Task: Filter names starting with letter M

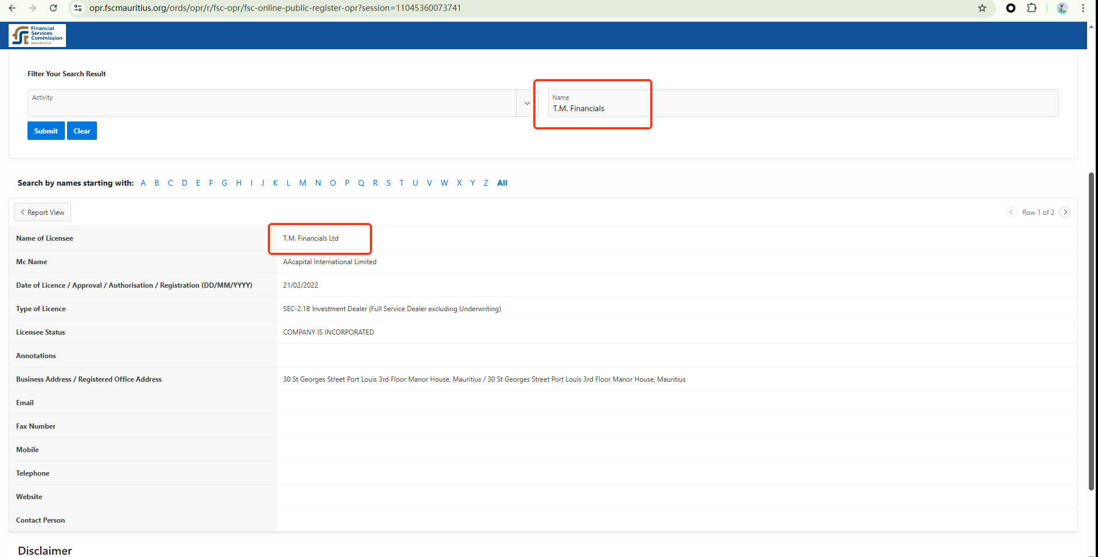Action: 302,183
